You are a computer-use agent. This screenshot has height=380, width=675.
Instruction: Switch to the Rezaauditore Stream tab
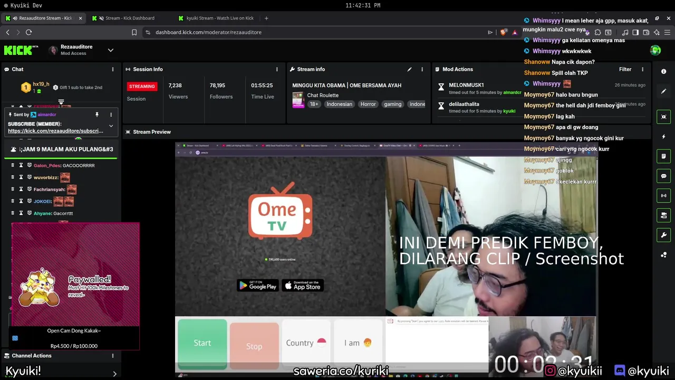tap(44, 18)
